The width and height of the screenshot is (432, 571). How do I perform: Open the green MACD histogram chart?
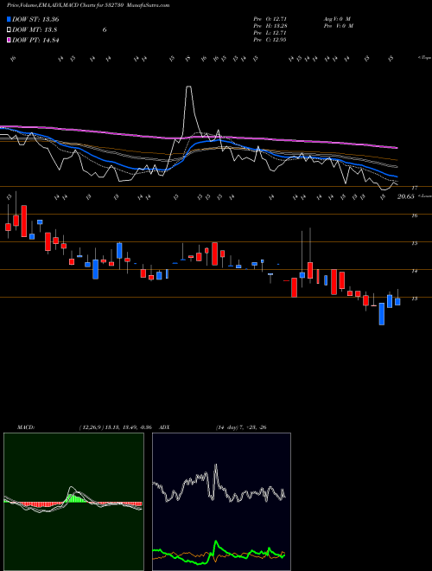pyautogui.click(x=73, y=502)
